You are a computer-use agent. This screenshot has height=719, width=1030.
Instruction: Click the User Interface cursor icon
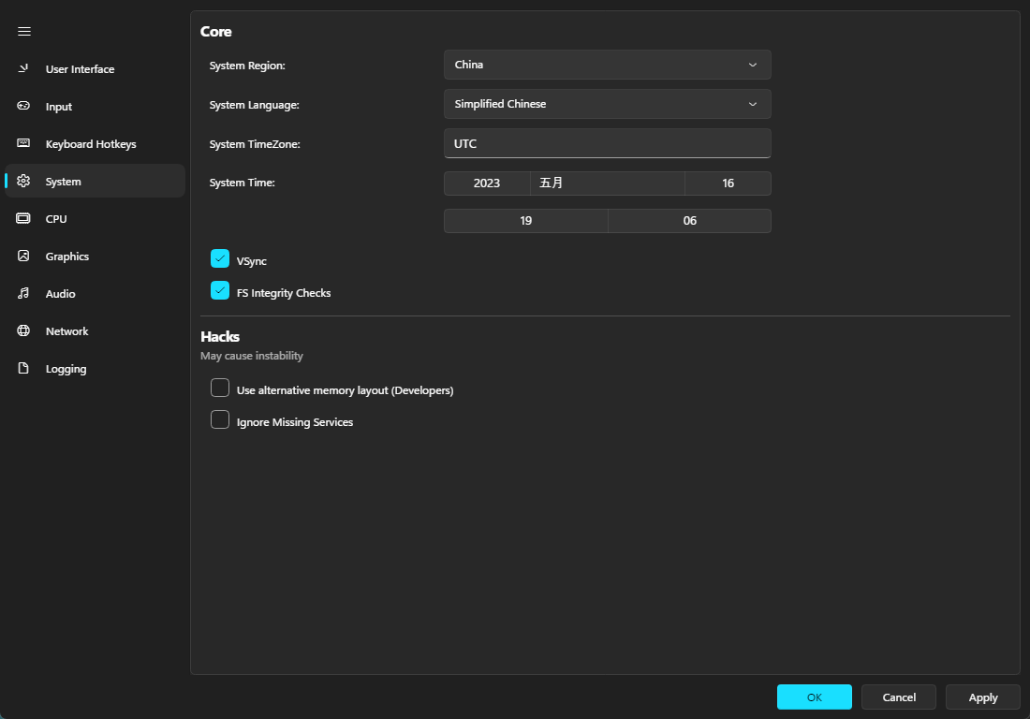23,68
